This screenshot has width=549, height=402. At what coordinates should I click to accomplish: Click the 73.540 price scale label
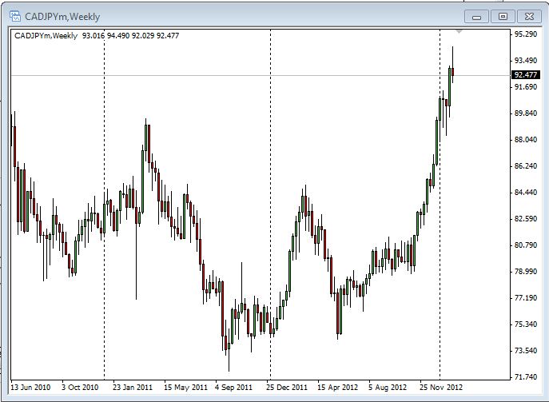tap(526, 351)
